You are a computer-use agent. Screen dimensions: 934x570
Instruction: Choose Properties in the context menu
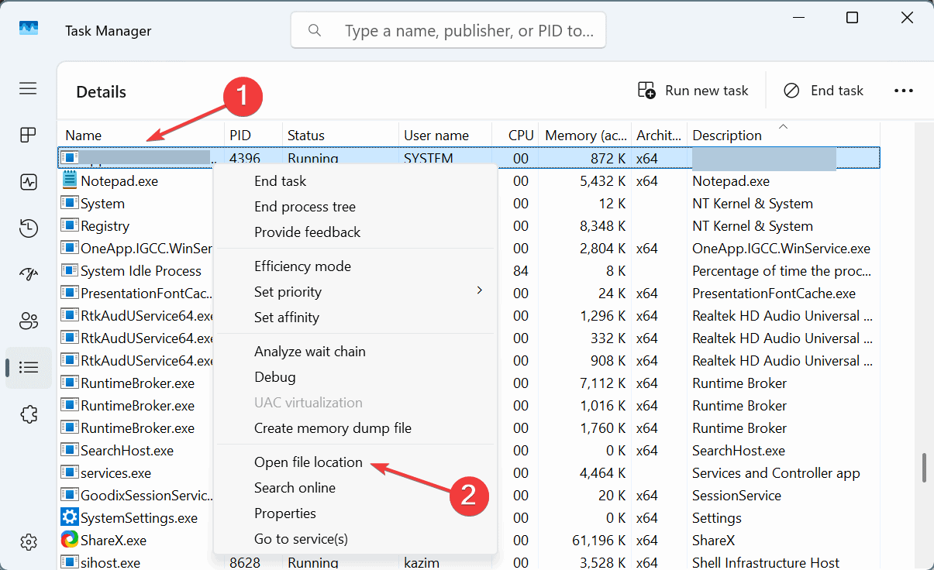click(284, 513)
